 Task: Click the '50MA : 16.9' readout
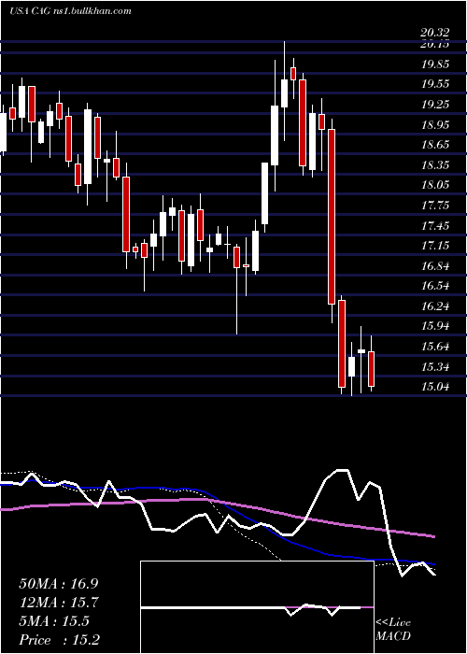[59, 583]
